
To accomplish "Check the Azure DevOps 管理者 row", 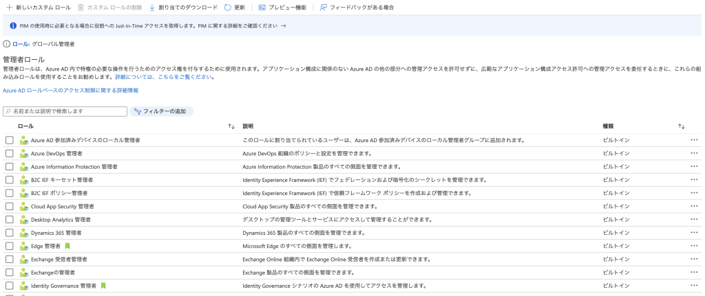I will pyautogui.click(x=10, y=154).
